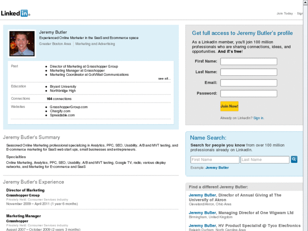This screenshot has width=308, height=231.
Task: Expand past positions with see all...
Action: coord(164,79)
